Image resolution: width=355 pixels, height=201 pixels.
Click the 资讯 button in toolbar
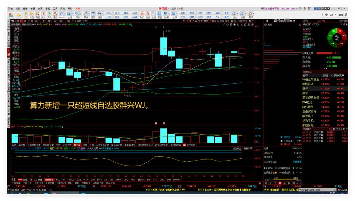coord(108,13)
